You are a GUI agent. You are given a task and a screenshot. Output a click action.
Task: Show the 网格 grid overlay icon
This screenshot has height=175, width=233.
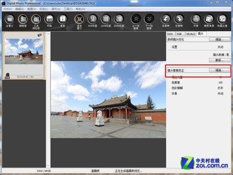(x=49, y=19)
